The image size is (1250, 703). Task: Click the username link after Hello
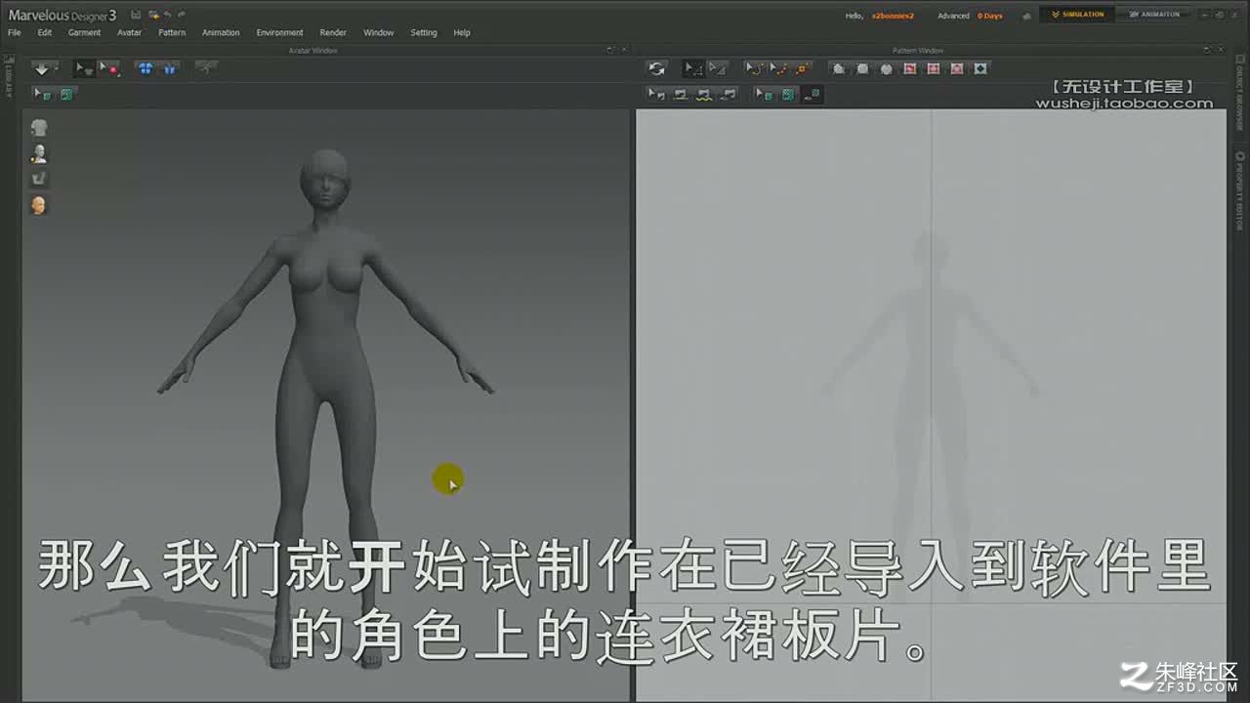893,16
